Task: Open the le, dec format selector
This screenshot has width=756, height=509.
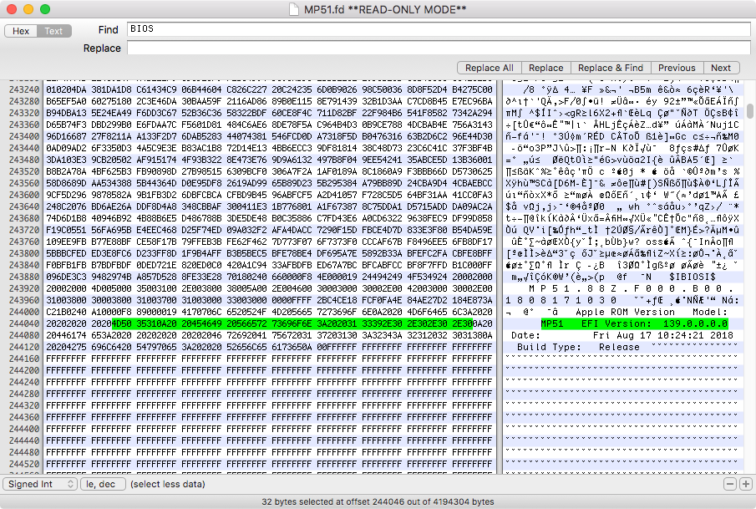Action: (104, 484)
